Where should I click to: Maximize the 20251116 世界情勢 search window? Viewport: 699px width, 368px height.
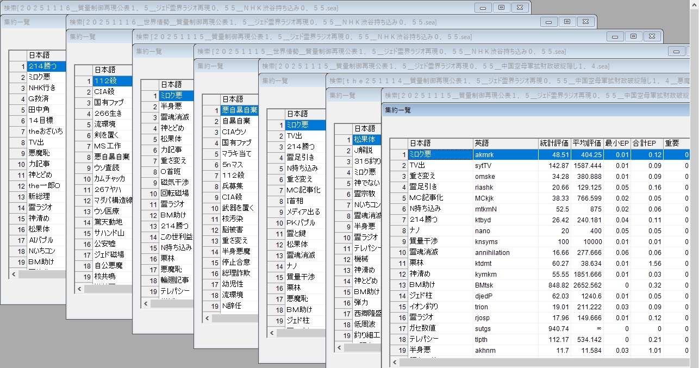coord(567,22)
